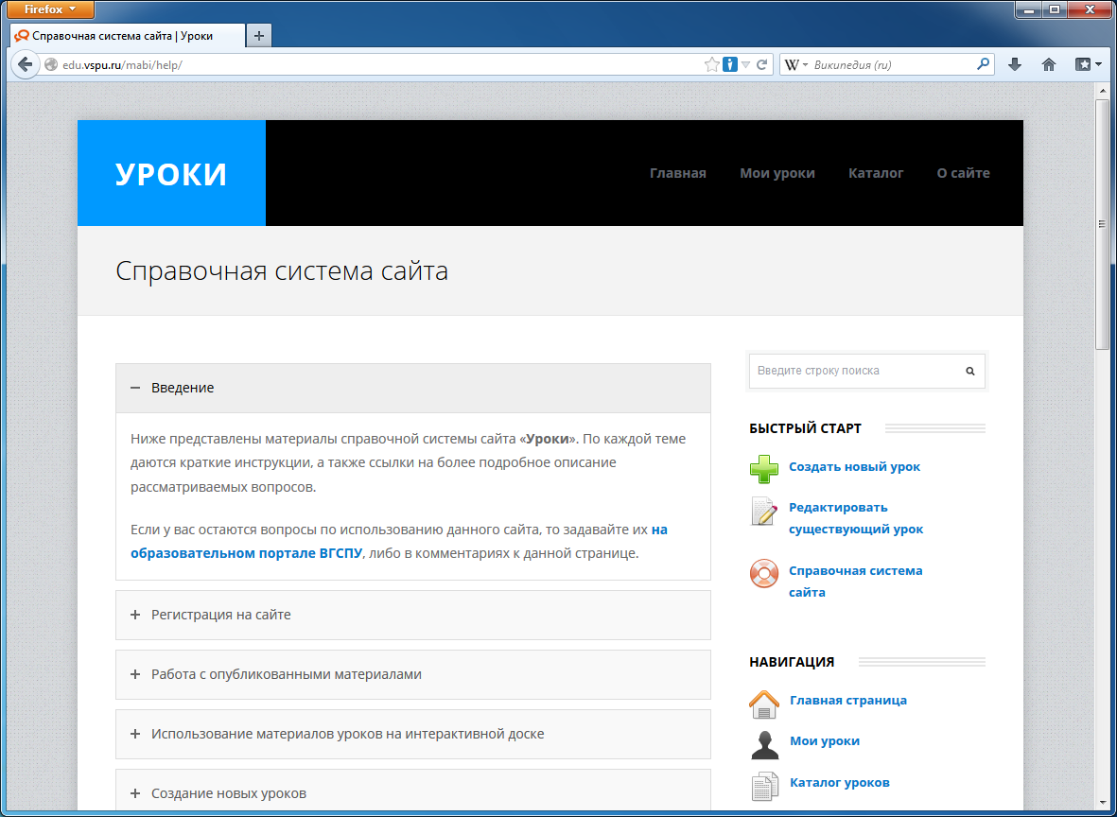The image size is (1117, 817).
Task: Click the person silhouette My Lessons icon
Action: 764,745
